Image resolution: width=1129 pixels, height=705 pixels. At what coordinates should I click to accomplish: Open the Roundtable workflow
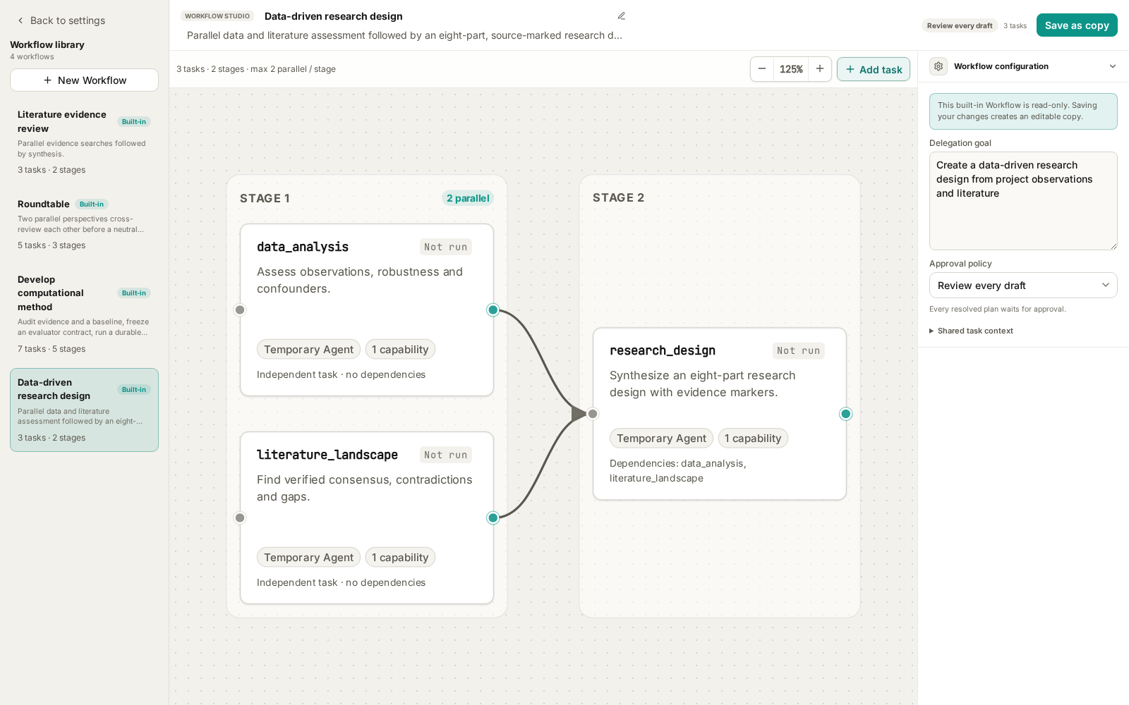tap(84, 224)
